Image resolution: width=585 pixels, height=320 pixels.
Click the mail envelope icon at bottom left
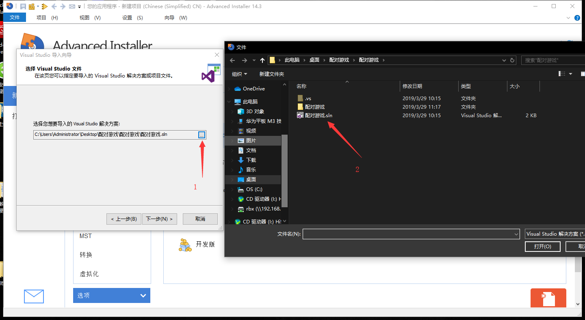(34, 296)
